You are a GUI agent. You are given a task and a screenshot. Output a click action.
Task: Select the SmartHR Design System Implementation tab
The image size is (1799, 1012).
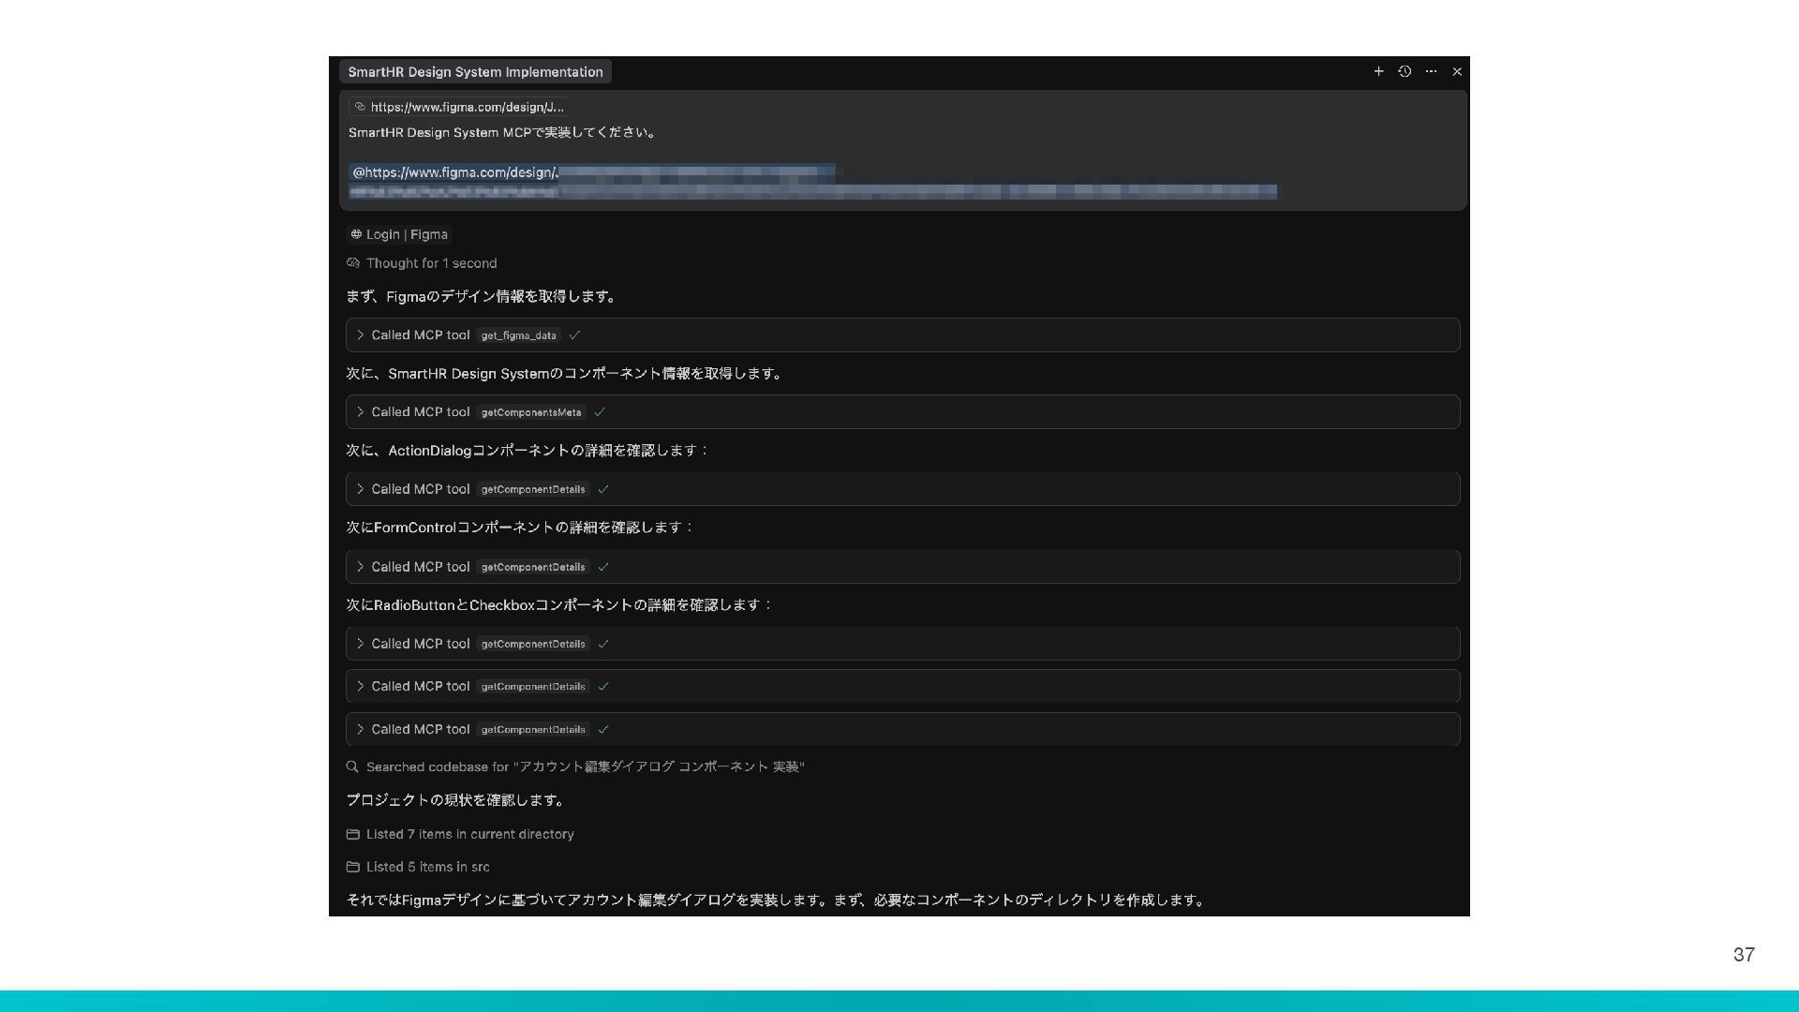pyautogui.click(x=475, y=72)
